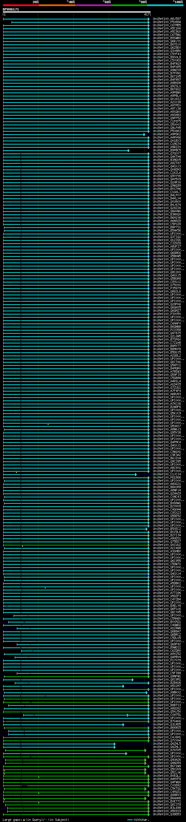Open hit UniRef100_Q4KTH4
The width and height of the screenshot is (186, 822).
167,157
